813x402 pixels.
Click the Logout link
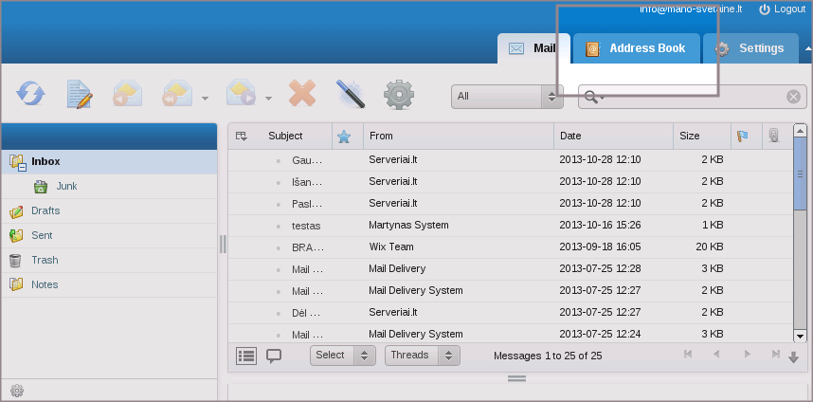[782, 9]
